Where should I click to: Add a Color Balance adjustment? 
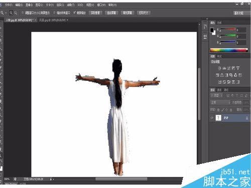tap(222, 75)
